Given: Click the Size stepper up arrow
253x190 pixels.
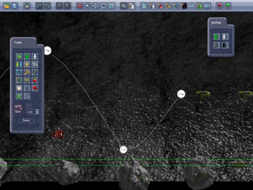Looking at the screenshot, I should click(37, 111).
